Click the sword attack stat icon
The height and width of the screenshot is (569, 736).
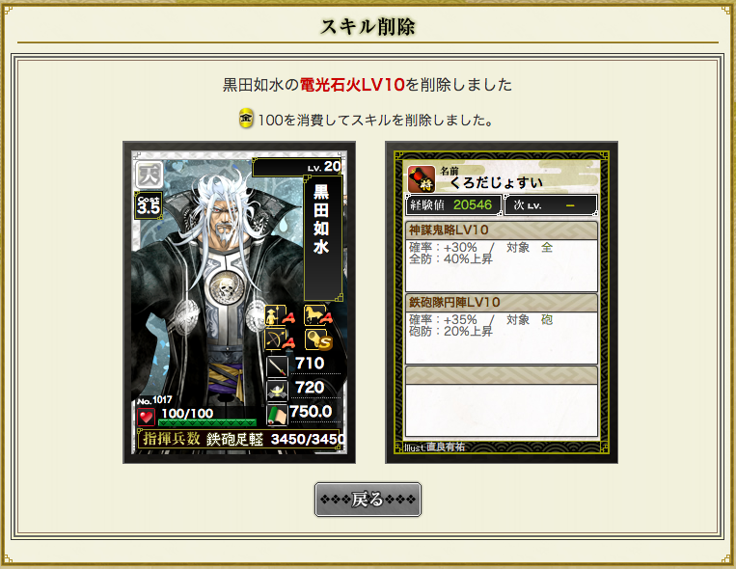(277, 366)
